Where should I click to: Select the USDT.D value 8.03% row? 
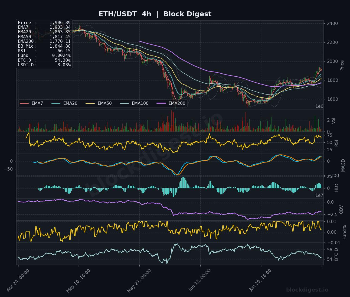(x=44, y=65)
